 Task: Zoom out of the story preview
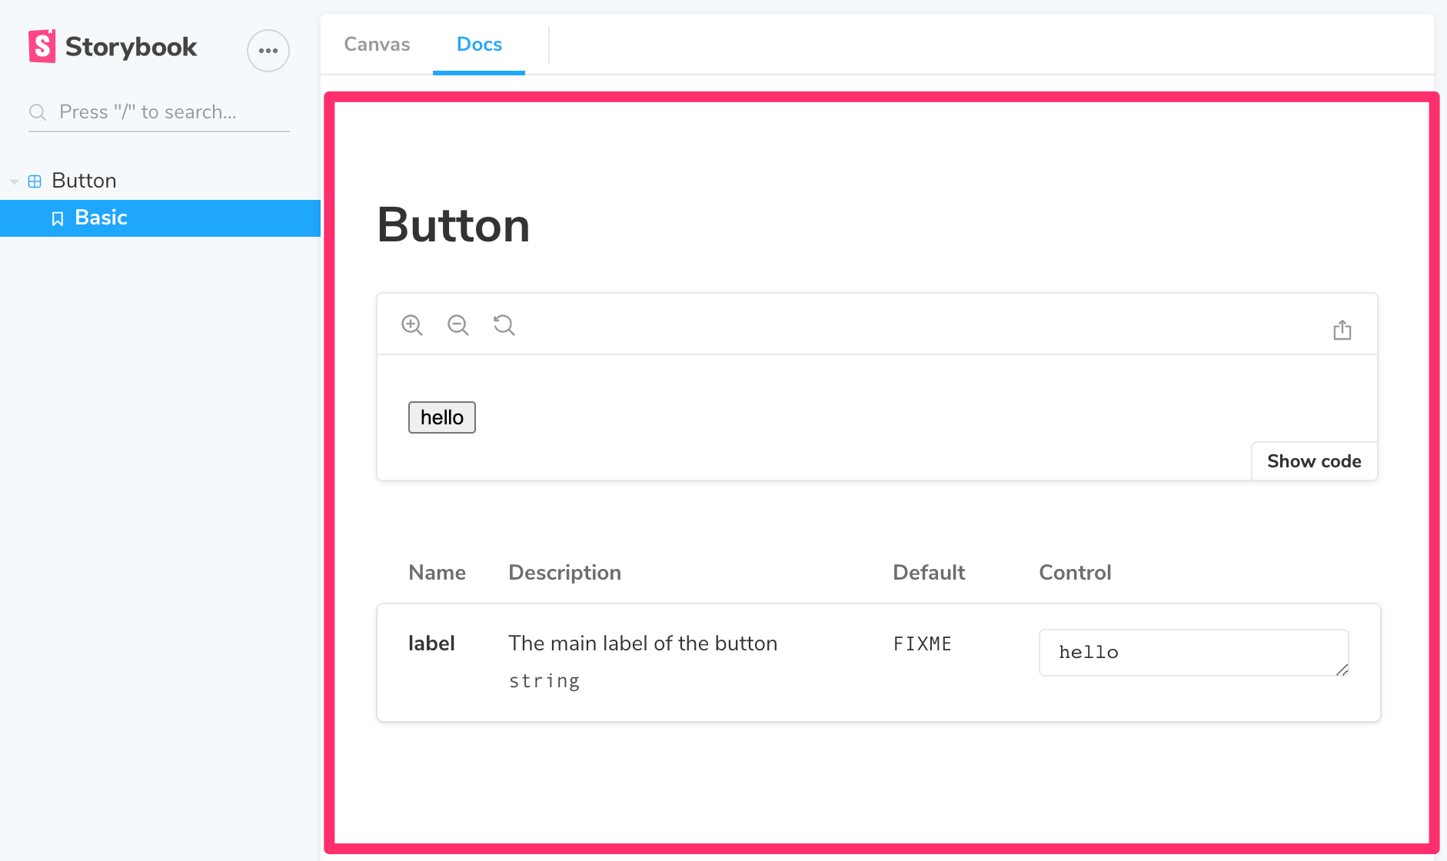coord(458,325)
